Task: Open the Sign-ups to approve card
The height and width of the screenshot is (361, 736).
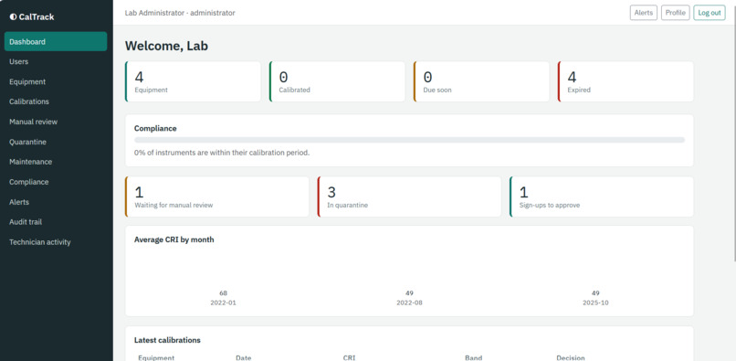Action: pos(601,196)
